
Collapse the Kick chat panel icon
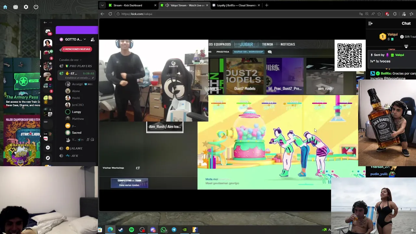[x=370, y=23]
